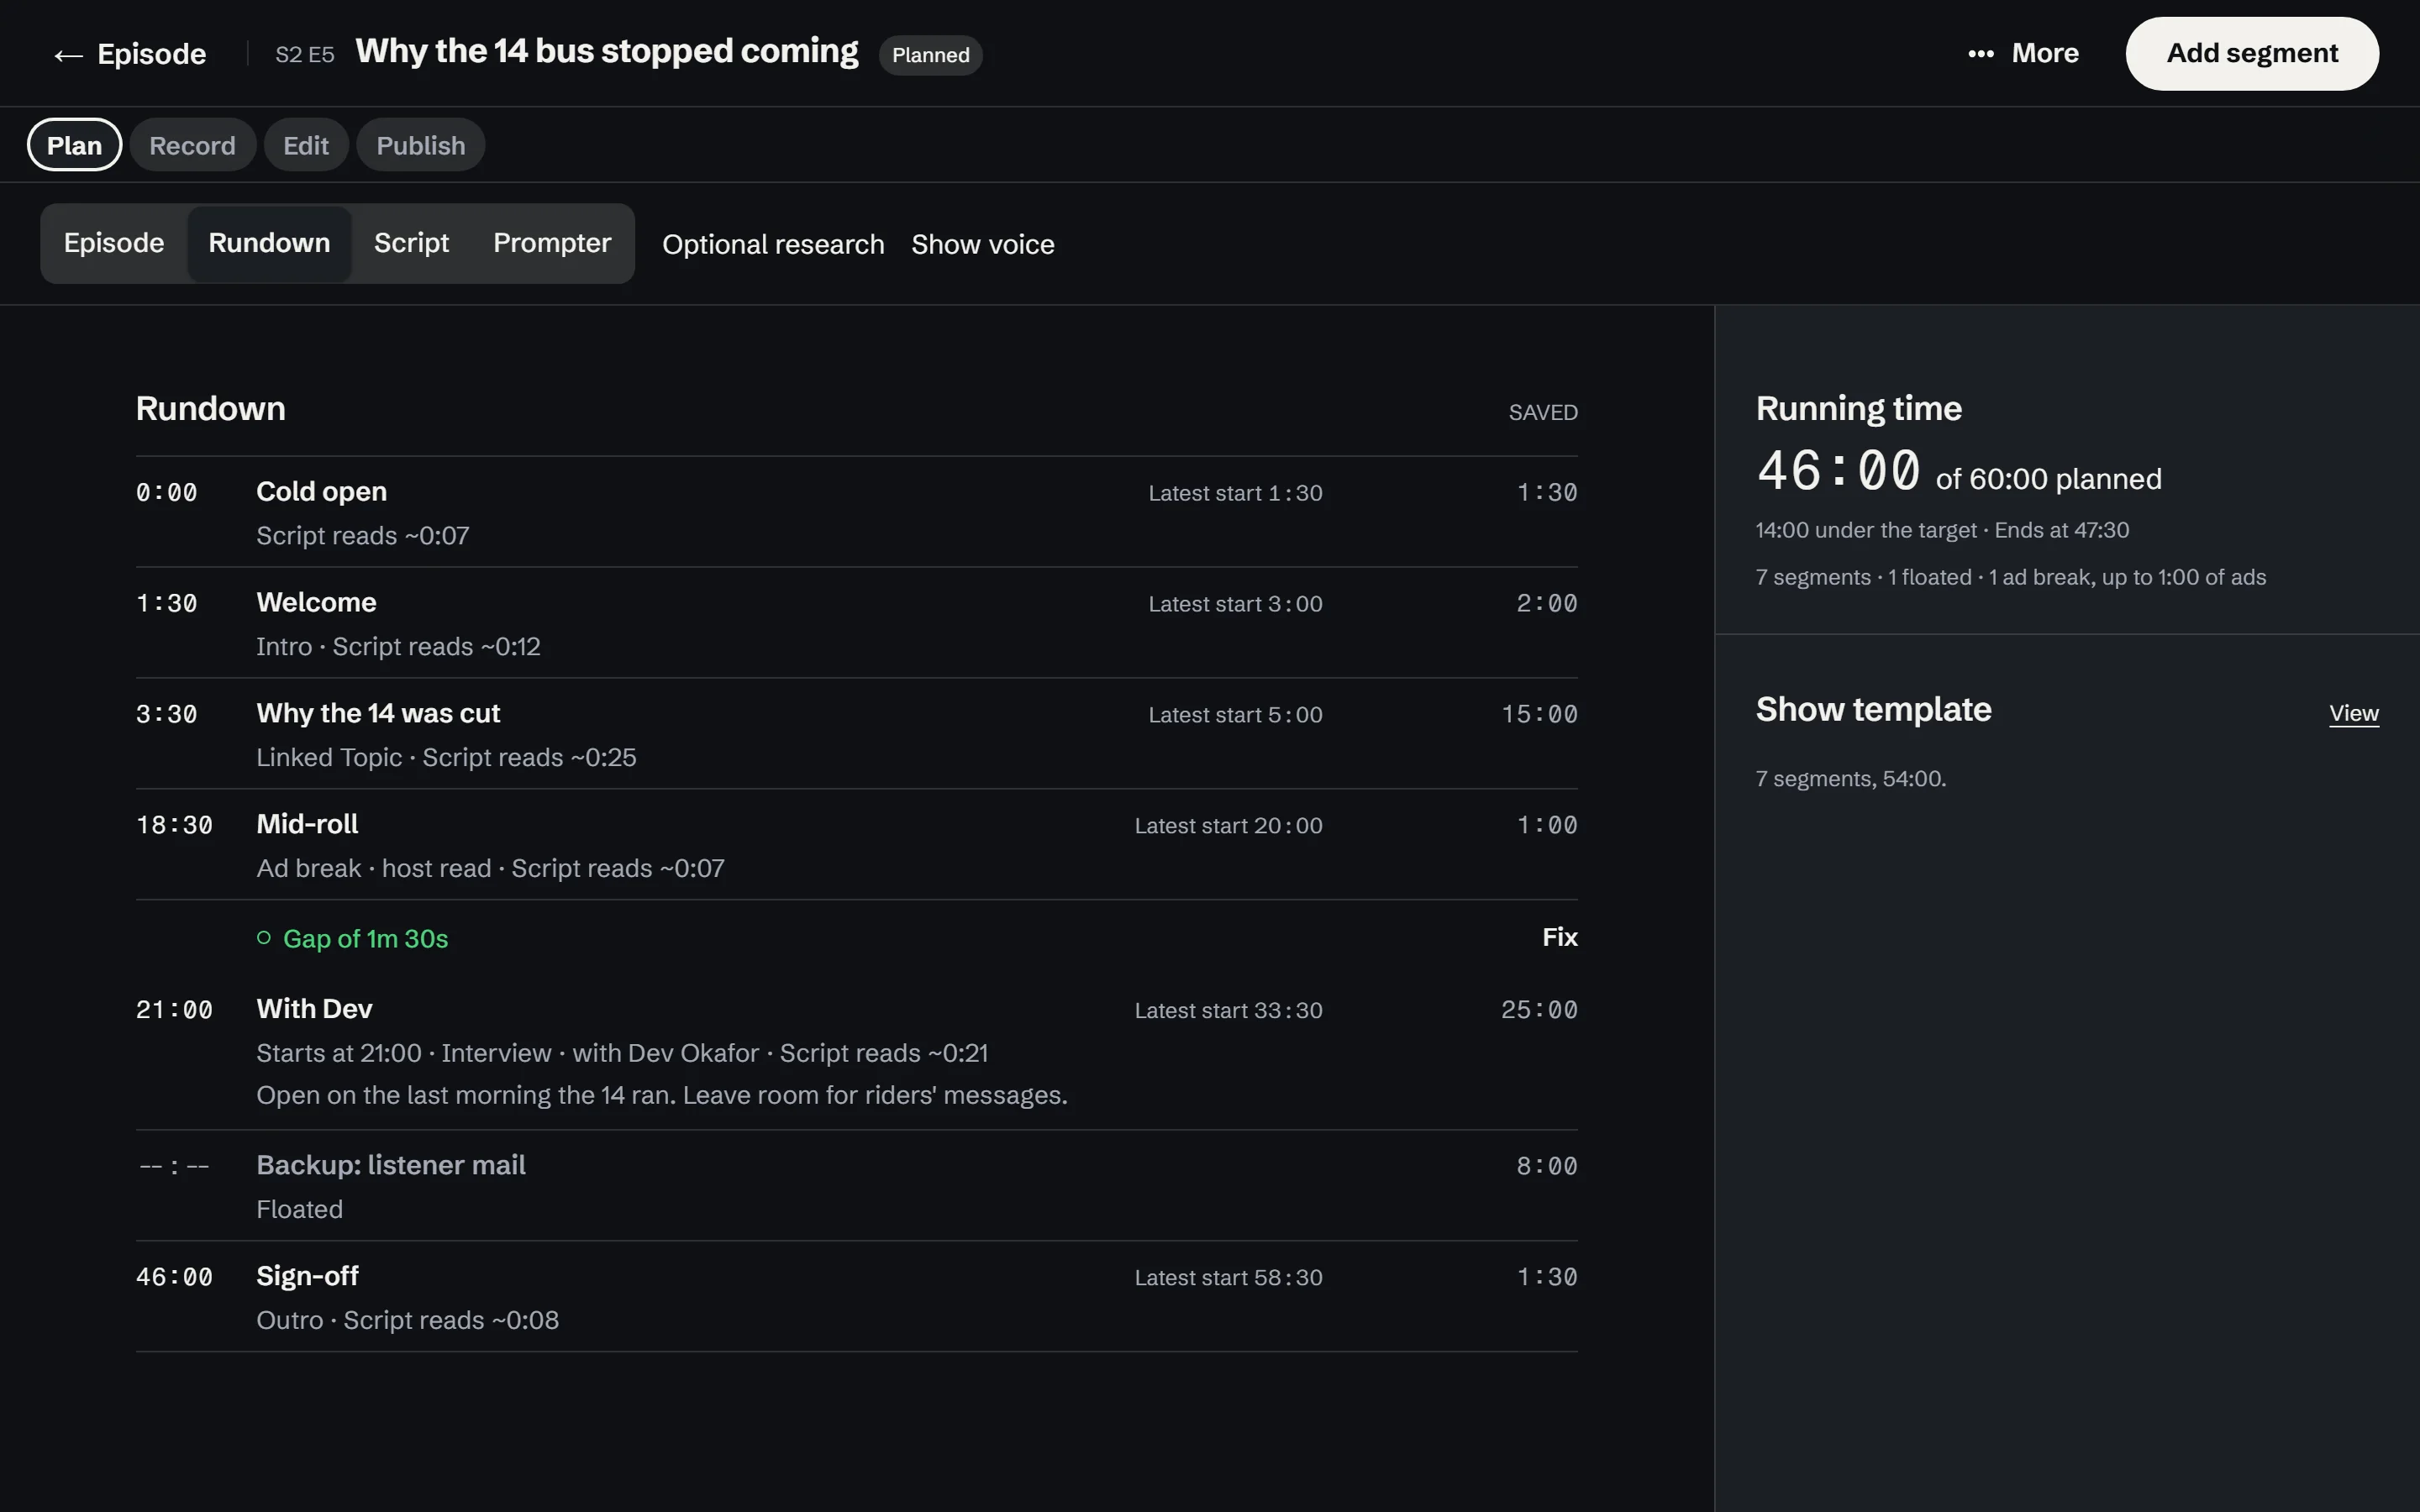Click the With Dev segment note text
The height and width of the screenshot is (1512, 2420).
(662, 1095)
